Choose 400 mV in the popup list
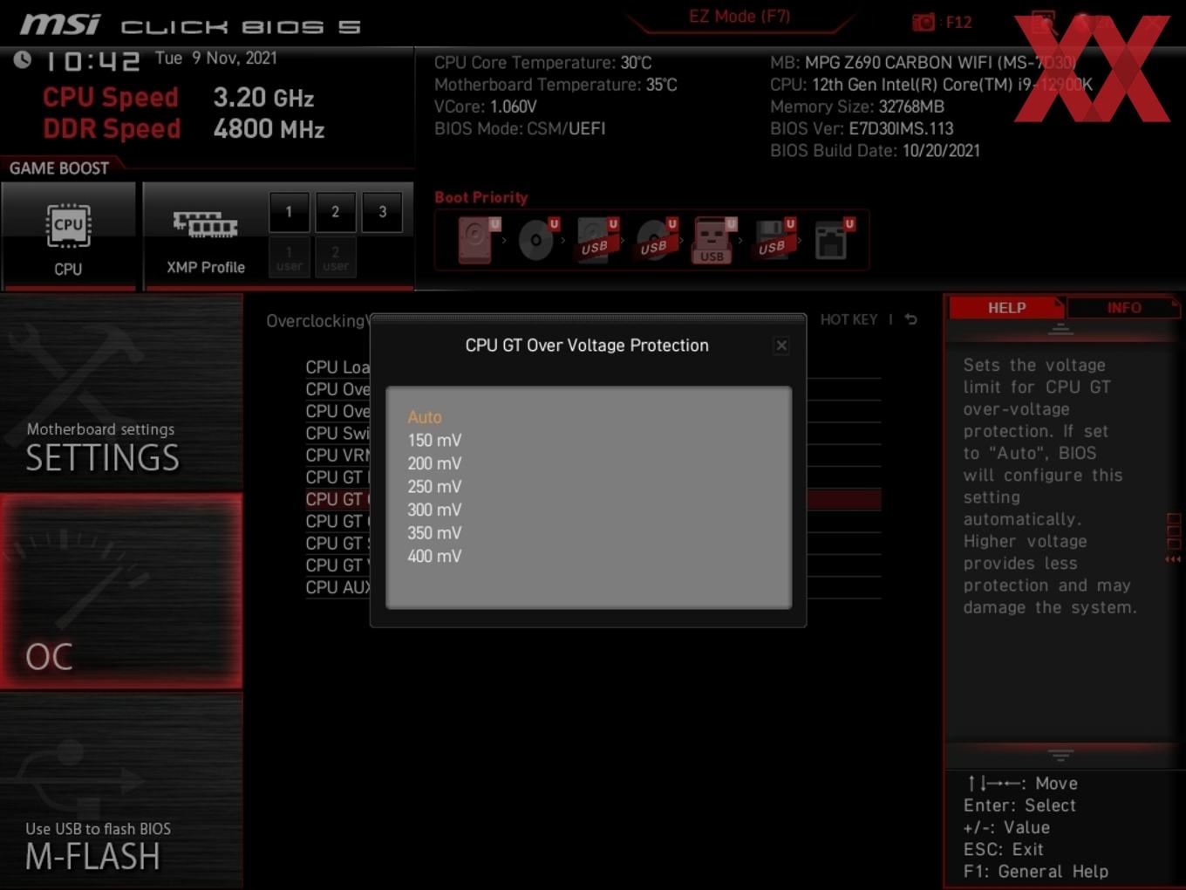 (434, 556)
